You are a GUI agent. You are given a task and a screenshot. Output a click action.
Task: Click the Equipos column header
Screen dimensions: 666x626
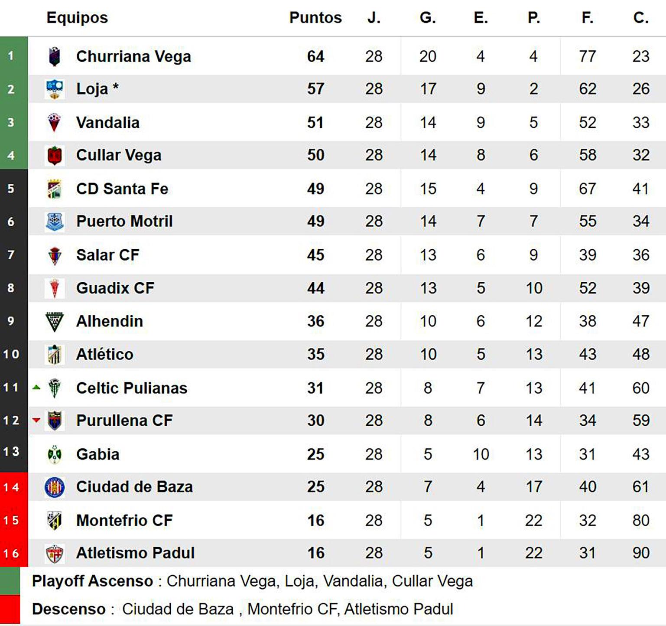click(x=77, y=18)
